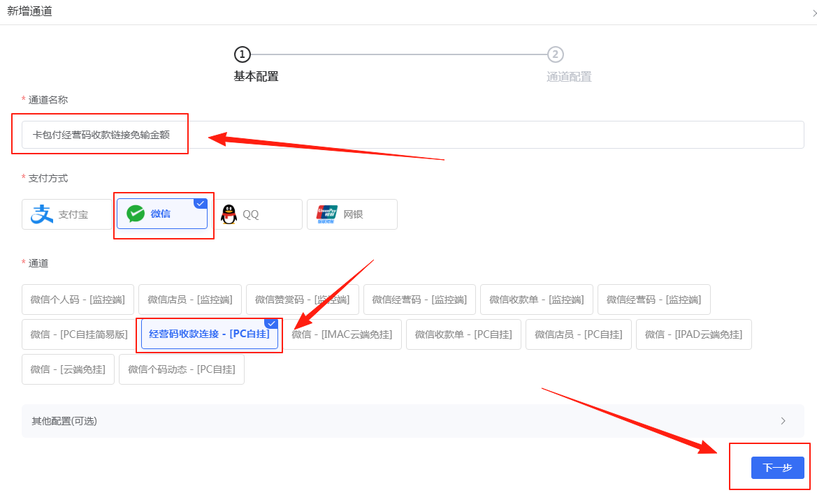Image resolution: width=817 pixels, height=495 pixels.
Task: Choose channel 微信个码动态 - [PC自挂]
Action: (181, 369)
